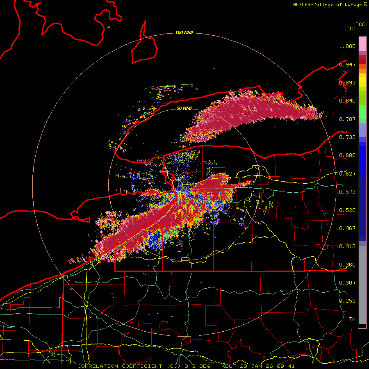Click the 1.000 scale value
The image size is (369, 369).
pyautogui.click(x=347, y=46)
